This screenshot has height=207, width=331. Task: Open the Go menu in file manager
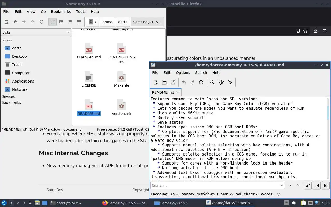43,12
